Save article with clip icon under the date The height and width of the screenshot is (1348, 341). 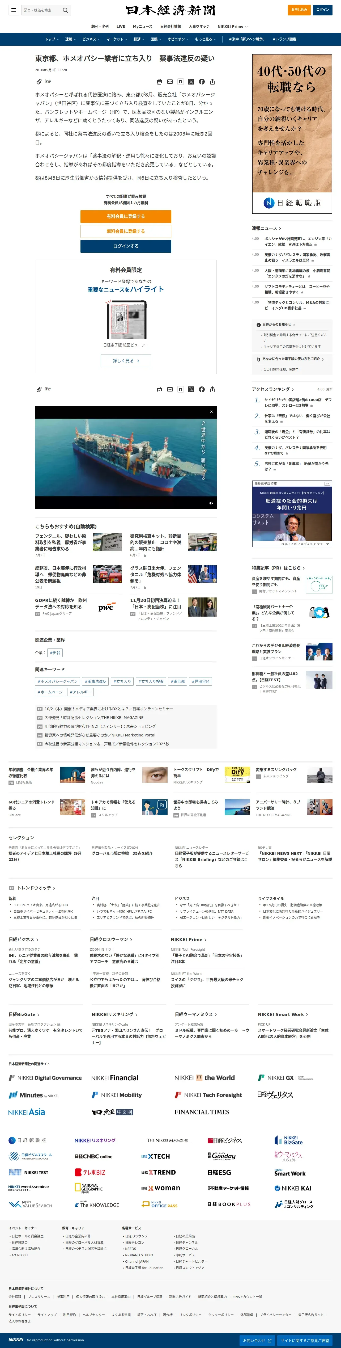point(39,82)
